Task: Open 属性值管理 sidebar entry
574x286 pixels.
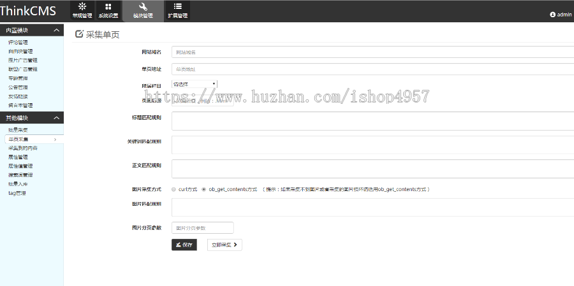Action: 20,166
